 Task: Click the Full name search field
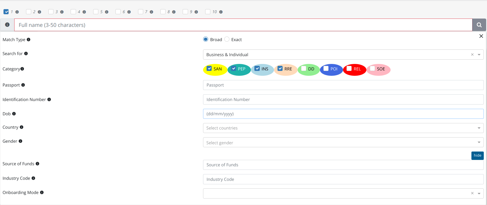[x=243, y=25]
